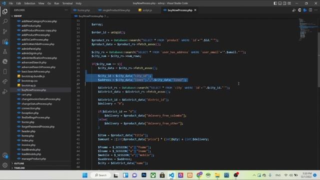This screenshot has width=320, height=180.
Task: Open the clock and date in taskbar
Action: pyautogui.click(x=306, y=175)
